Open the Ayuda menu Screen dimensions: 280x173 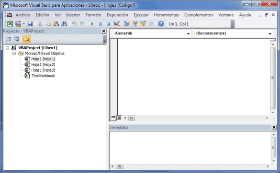tap(245, 15)
